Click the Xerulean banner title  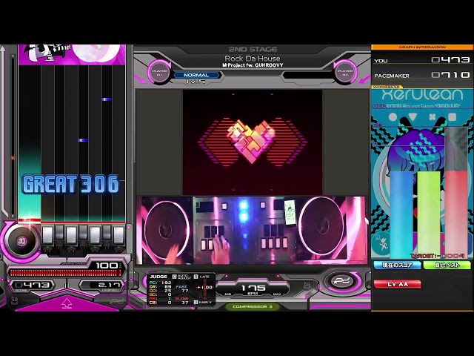(x=422, y=94)
